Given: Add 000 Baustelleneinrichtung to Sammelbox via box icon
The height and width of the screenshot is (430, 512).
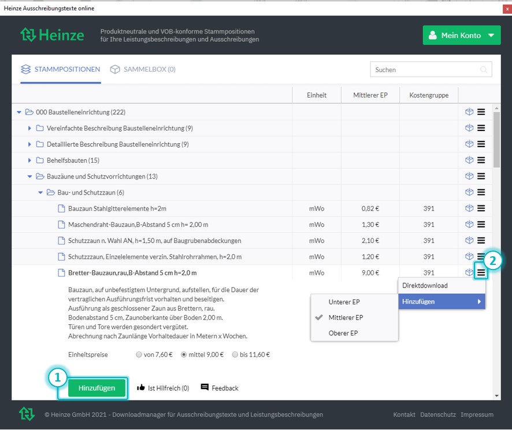Looking at the screenshot, I should [469, 112].
